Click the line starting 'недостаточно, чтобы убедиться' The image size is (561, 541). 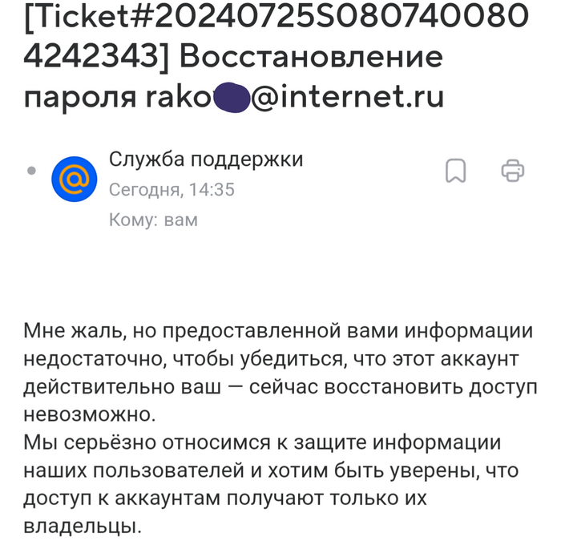[272, 359]
